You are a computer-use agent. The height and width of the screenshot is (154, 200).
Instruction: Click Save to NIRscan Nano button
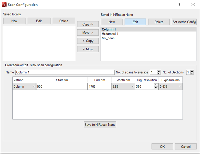[x=100, y=125]
